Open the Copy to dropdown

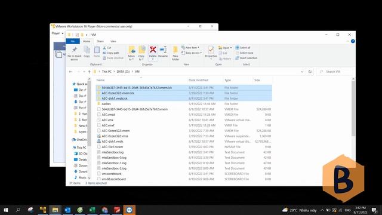point(141,58)
